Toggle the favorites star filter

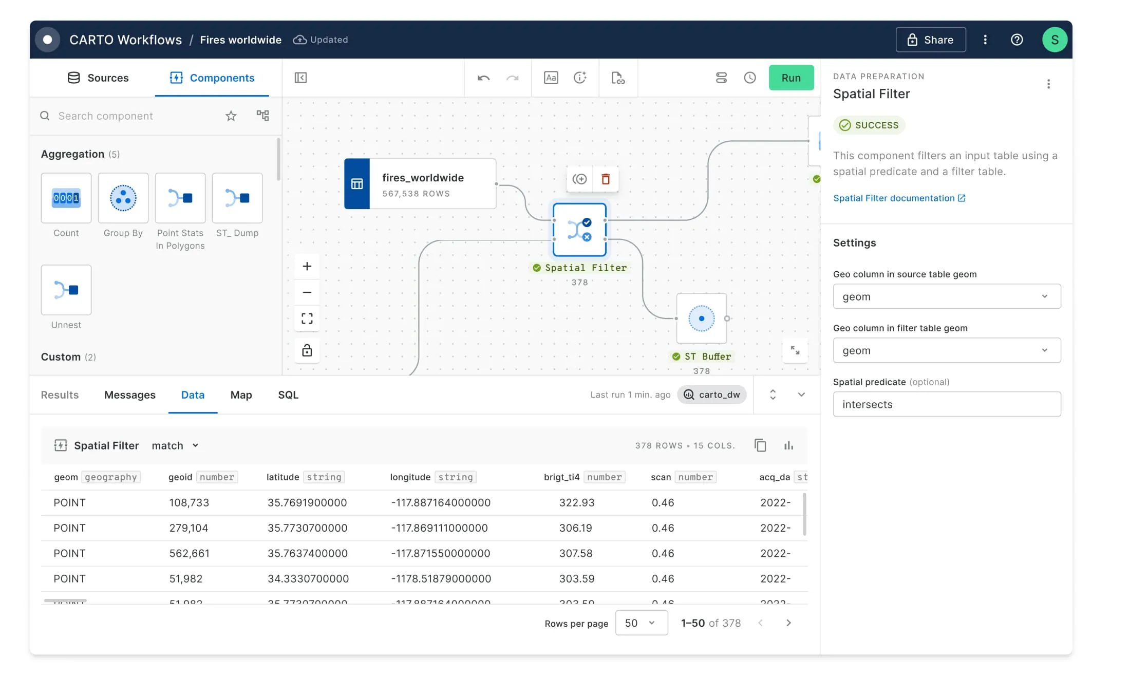coord(231,116)
